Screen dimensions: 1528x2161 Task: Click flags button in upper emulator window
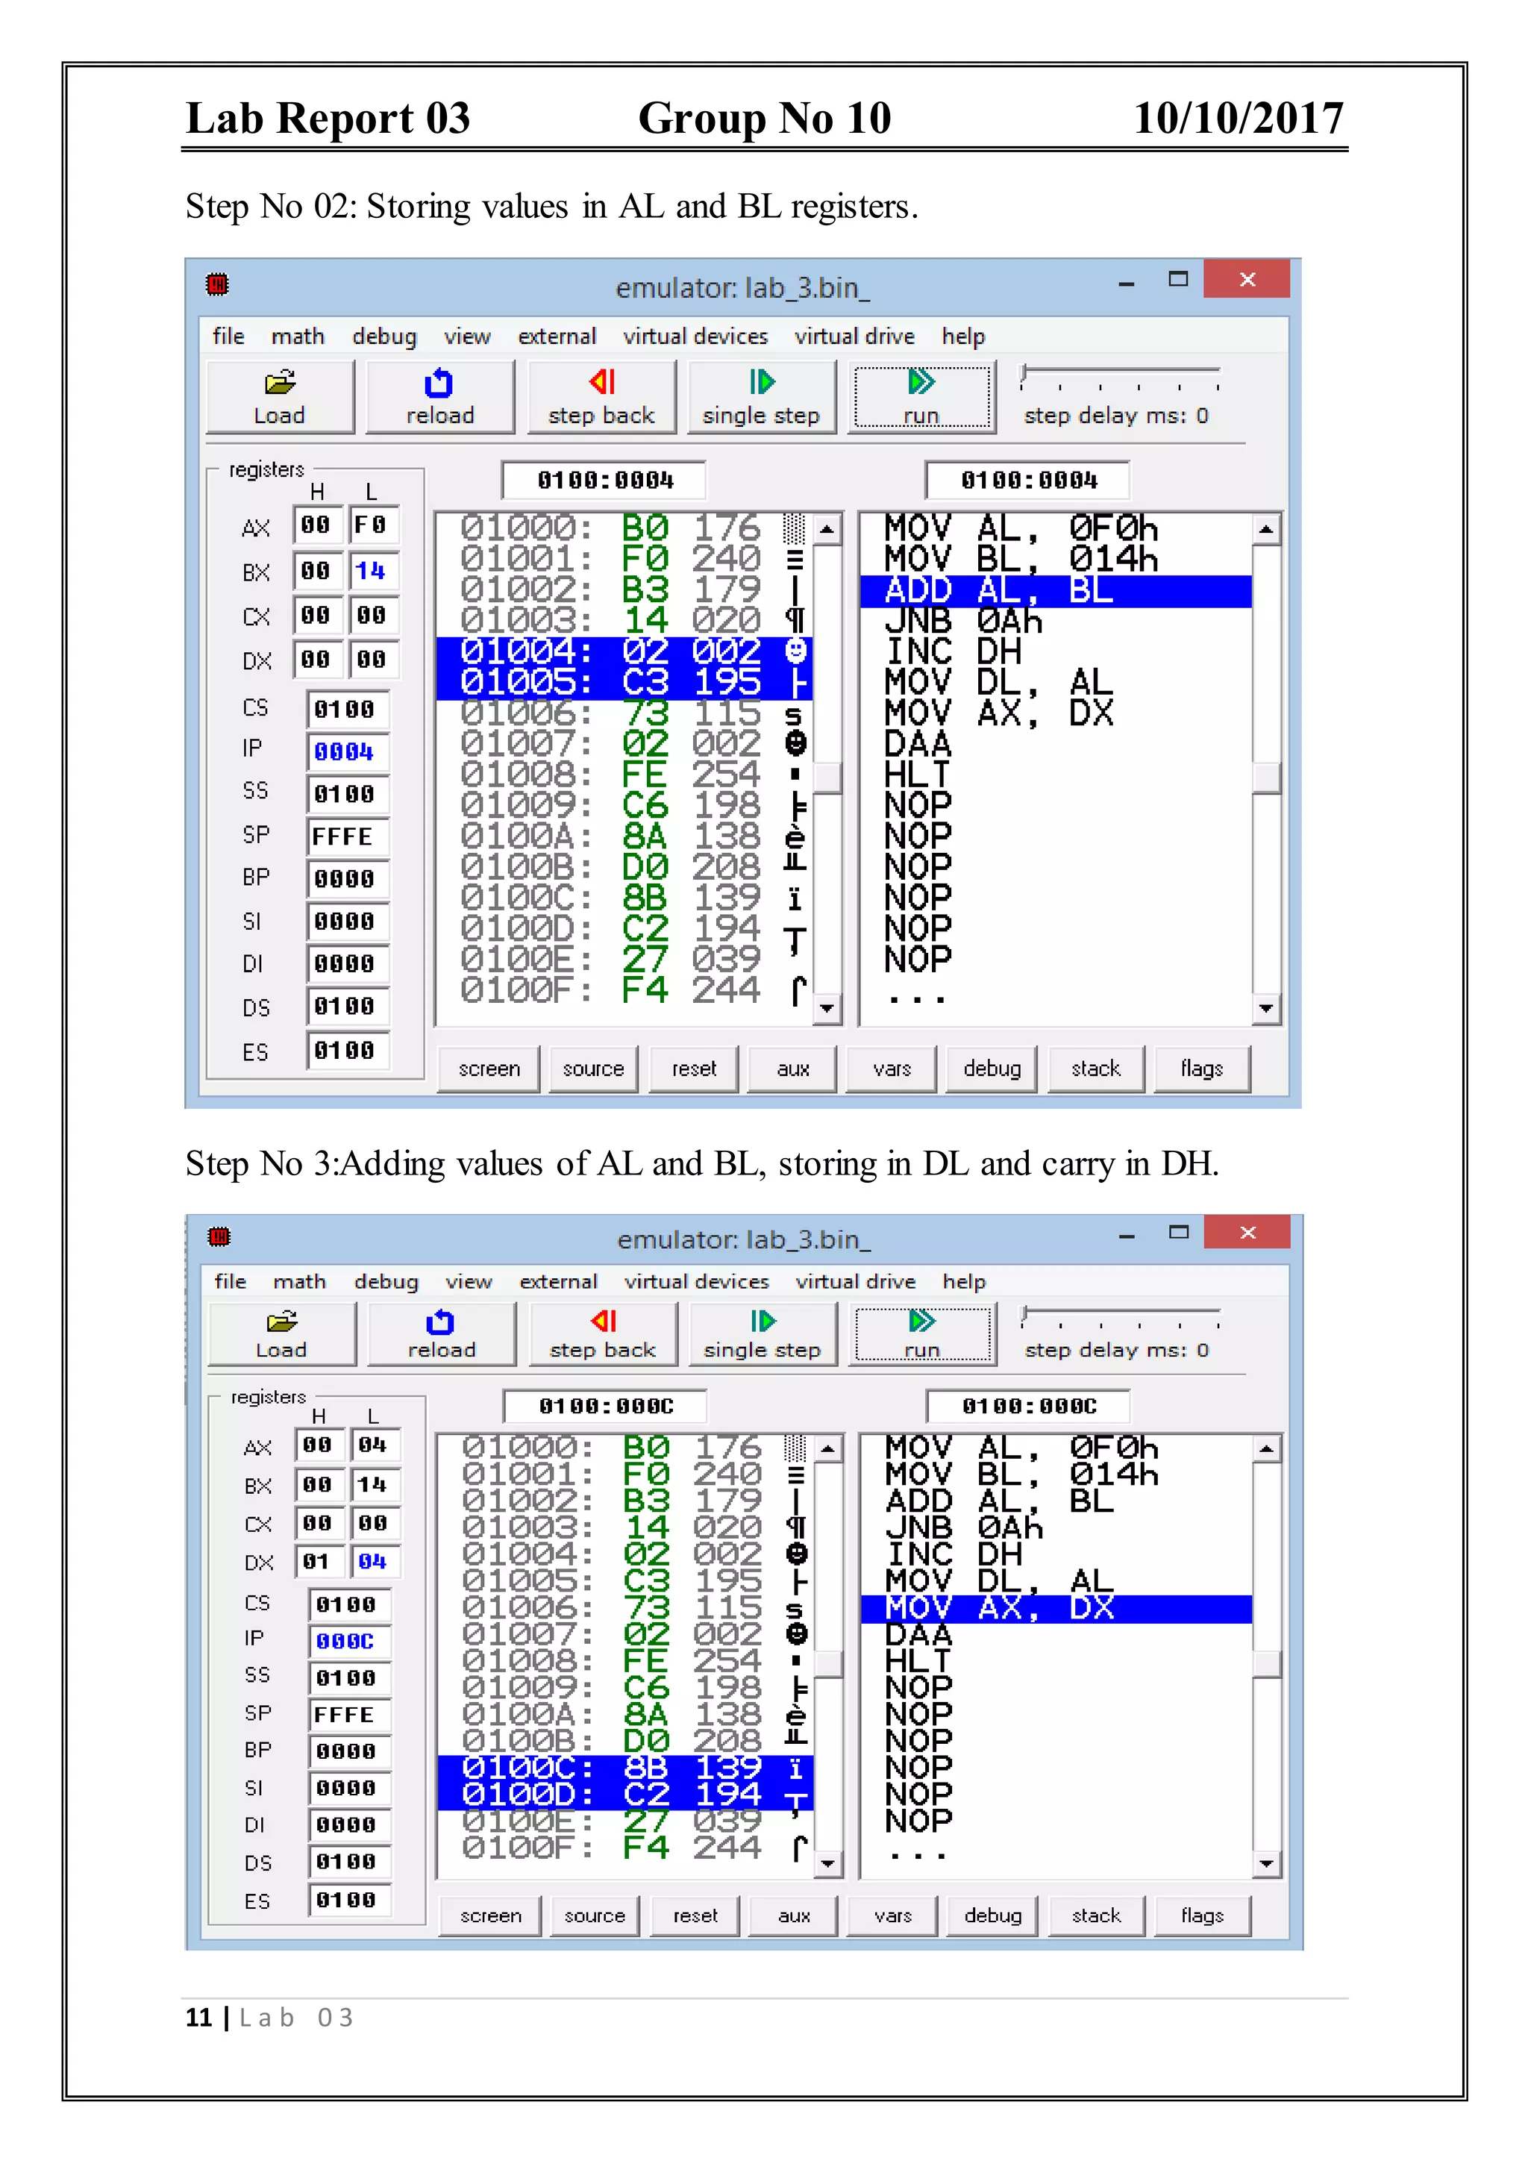coord(1201,1069)
